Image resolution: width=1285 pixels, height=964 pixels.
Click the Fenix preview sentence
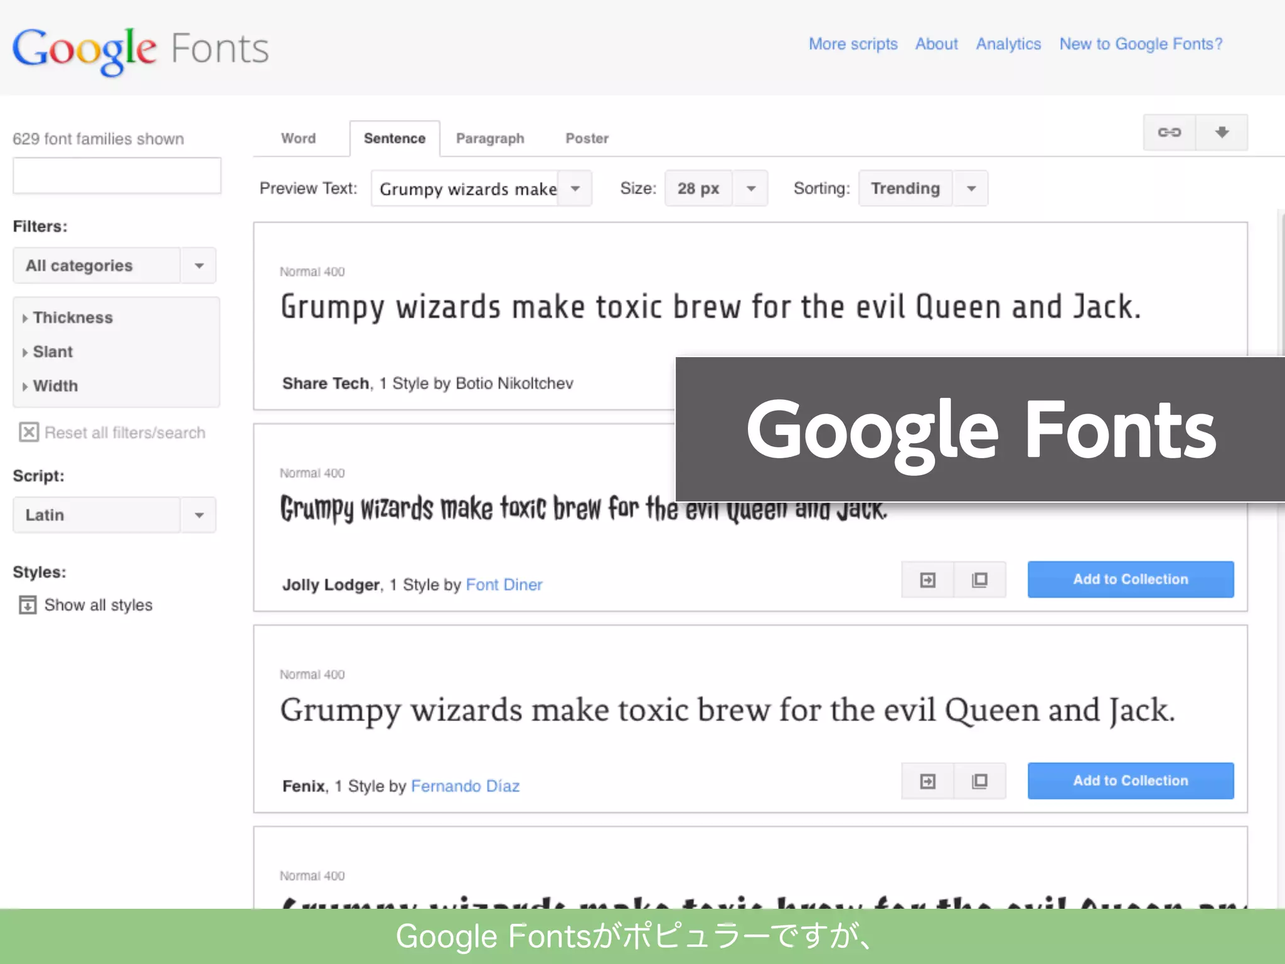[727, 712]
